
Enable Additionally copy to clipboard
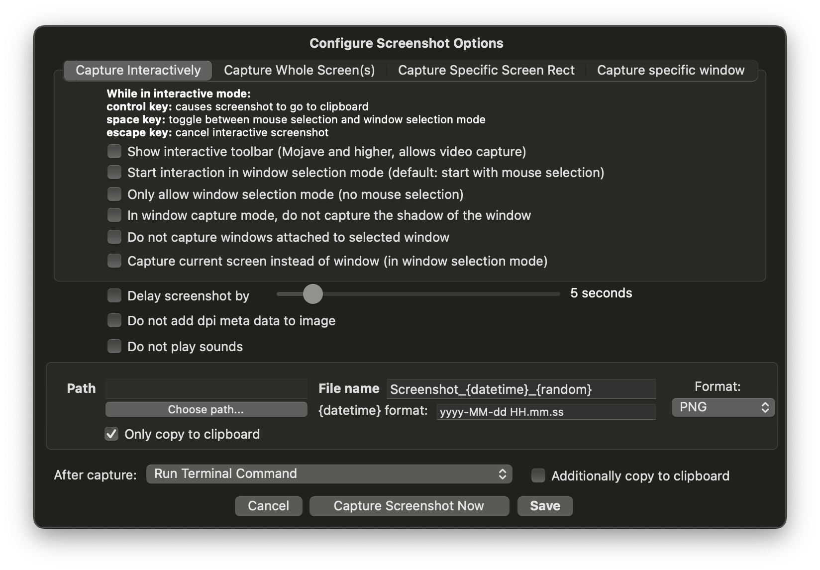(x=538, y=476)
